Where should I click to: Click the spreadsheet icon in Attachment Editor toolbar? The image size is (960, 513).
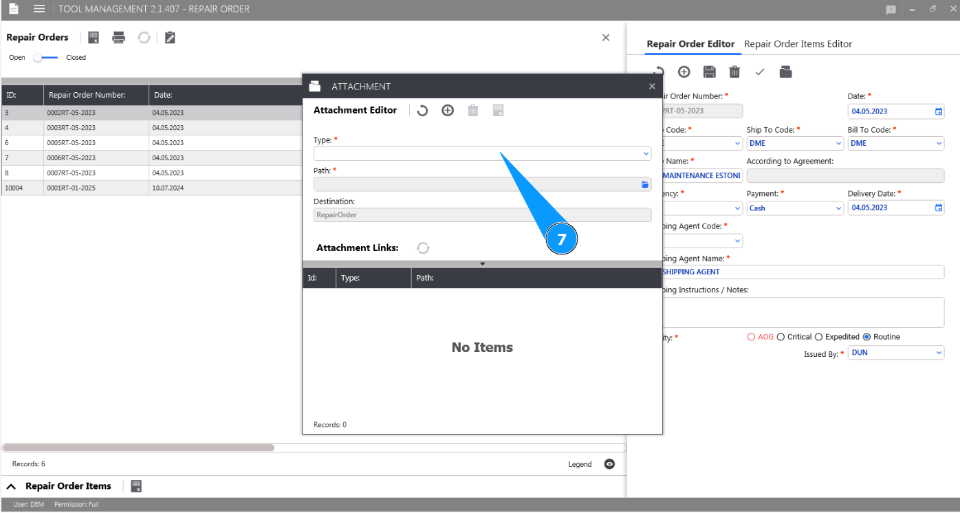coord(499,110)
